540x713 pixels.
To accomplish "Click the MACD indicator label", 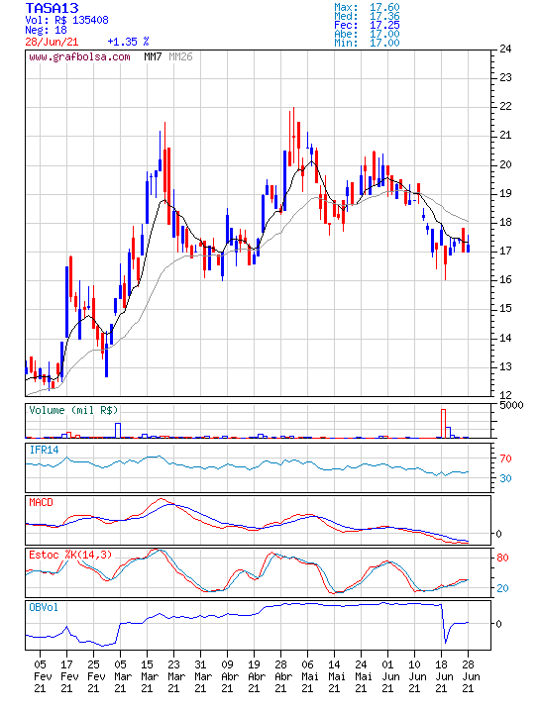I will pos(41,502).
